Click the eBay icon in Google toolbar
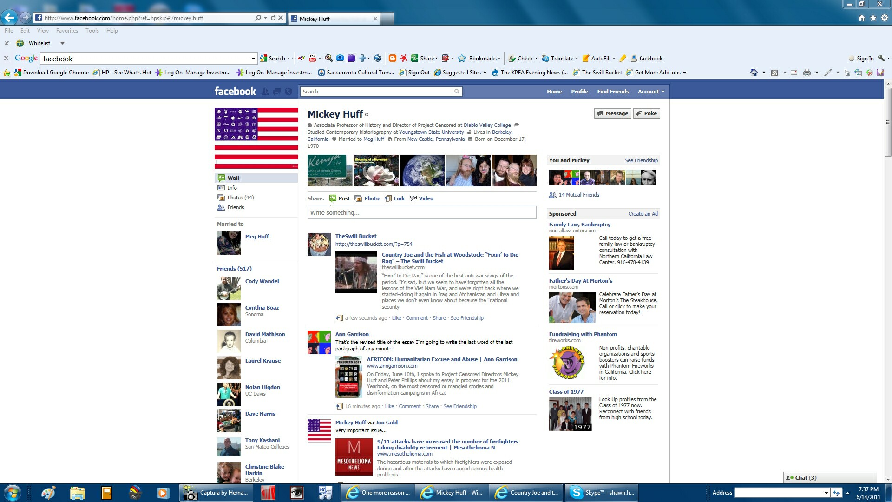The image size is (892, 502). click(x=301, y=58)
